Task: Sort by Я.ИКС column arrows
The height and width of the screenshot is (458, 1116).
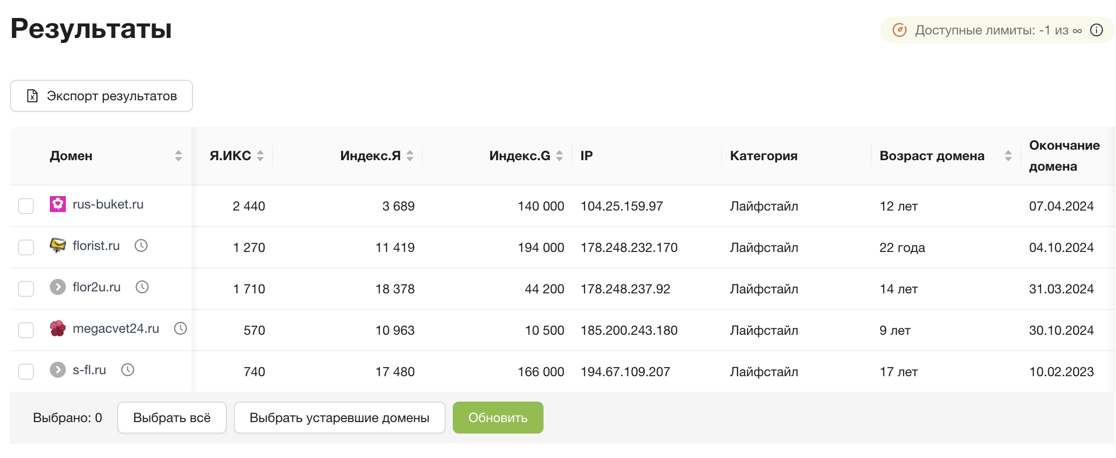Action: 260,156
